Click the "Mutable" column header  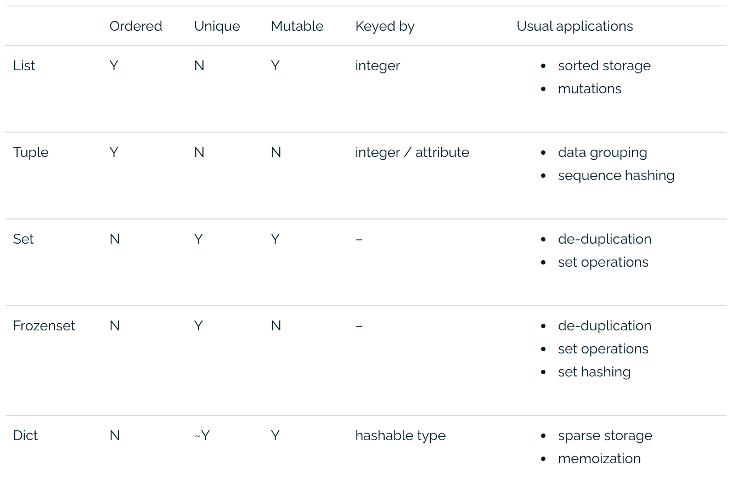tap(297, 26)
